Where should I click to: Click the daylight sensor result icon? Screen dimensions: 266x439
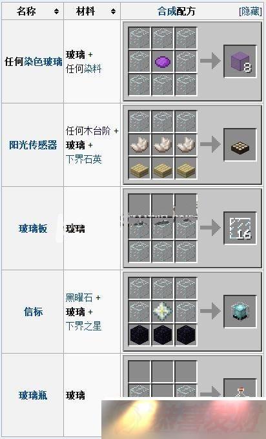pos(240,146)
